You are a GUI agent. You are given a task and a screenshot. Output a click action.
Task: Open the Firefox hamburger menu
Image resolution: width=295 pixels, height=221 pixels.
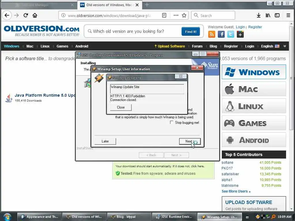(x=288, y=16)
